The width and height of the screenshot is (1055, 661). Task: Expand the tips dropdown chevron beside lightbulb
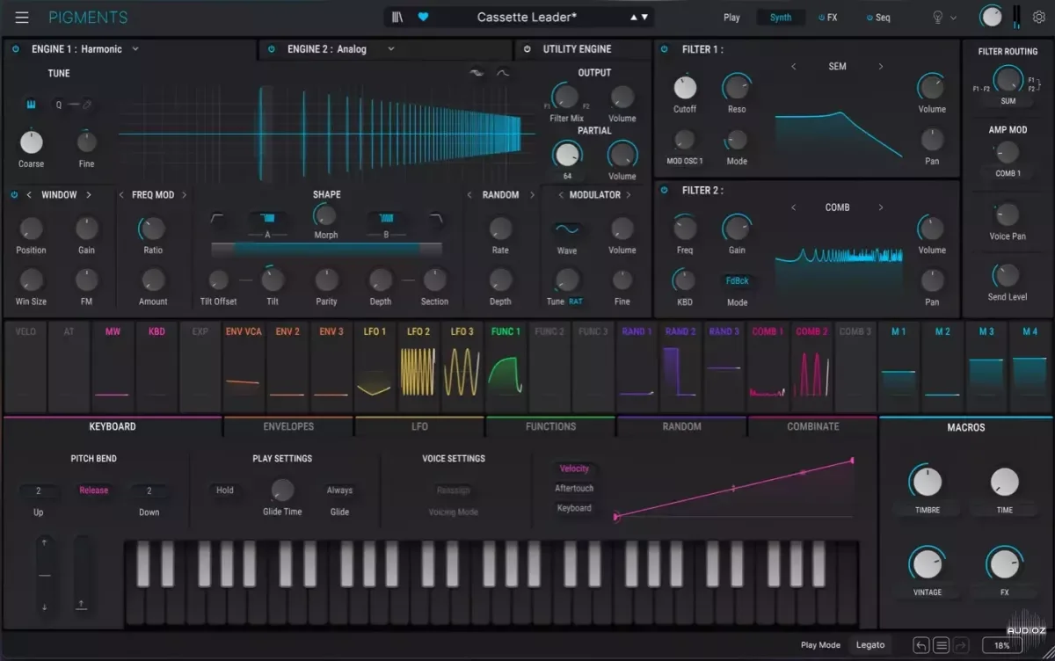(953, 18)
